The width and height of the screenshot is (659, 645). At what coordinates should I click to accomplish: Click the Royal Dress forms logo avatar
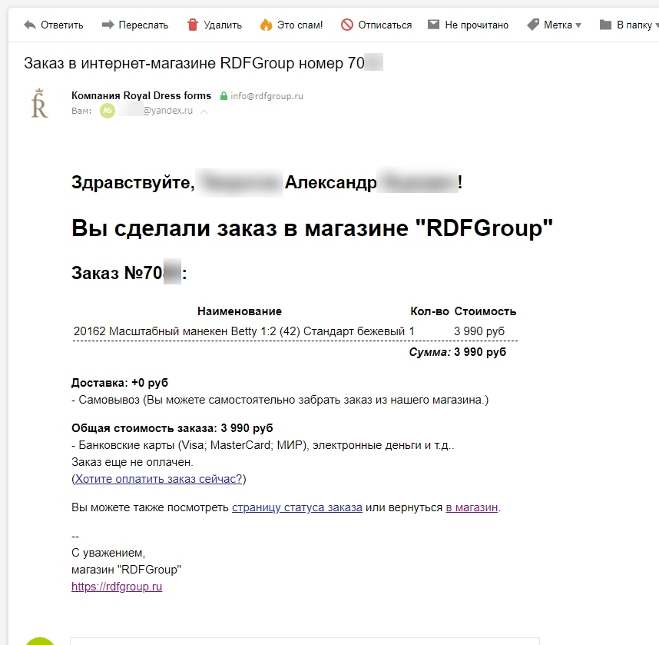coord(39,103)
